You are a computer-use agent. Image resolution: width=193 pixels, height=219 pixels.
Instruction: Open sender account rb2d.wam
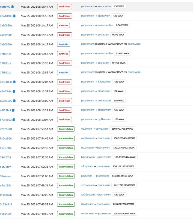pos(87,204)
